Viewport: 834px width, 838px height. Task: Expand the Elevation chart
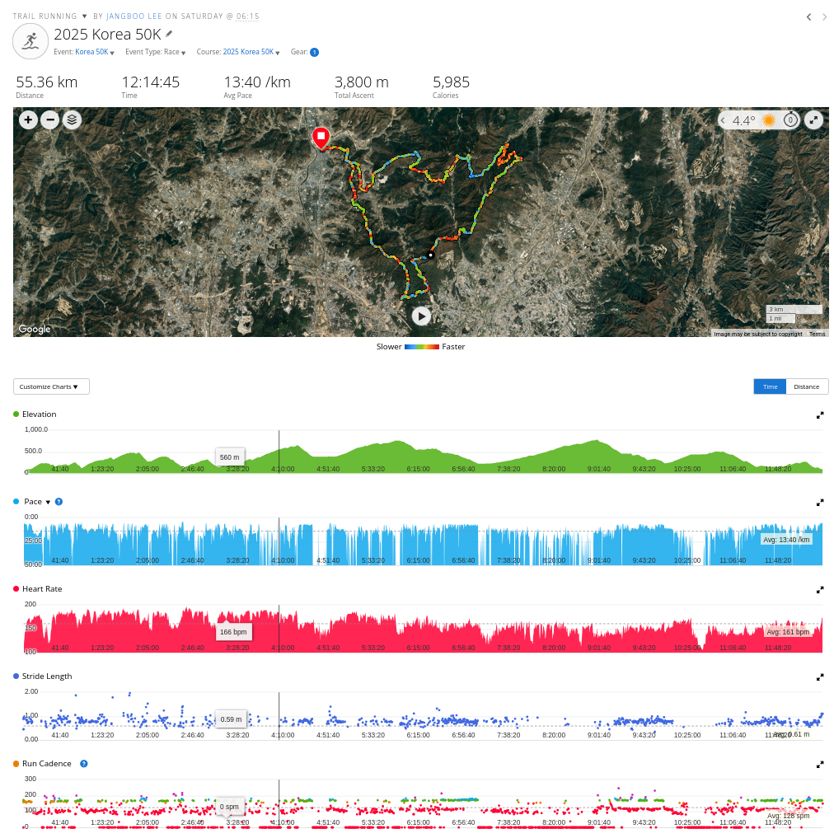point(820,415)
